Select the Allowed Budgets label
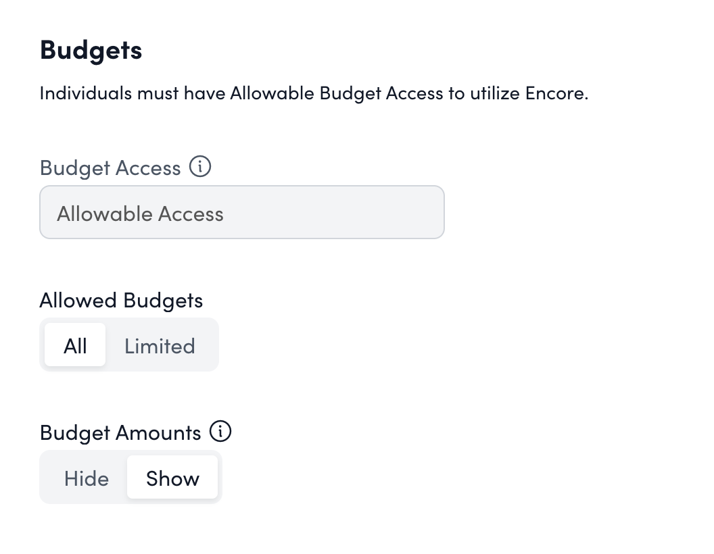Screen dimensions: 714x554 pos(121,300)
